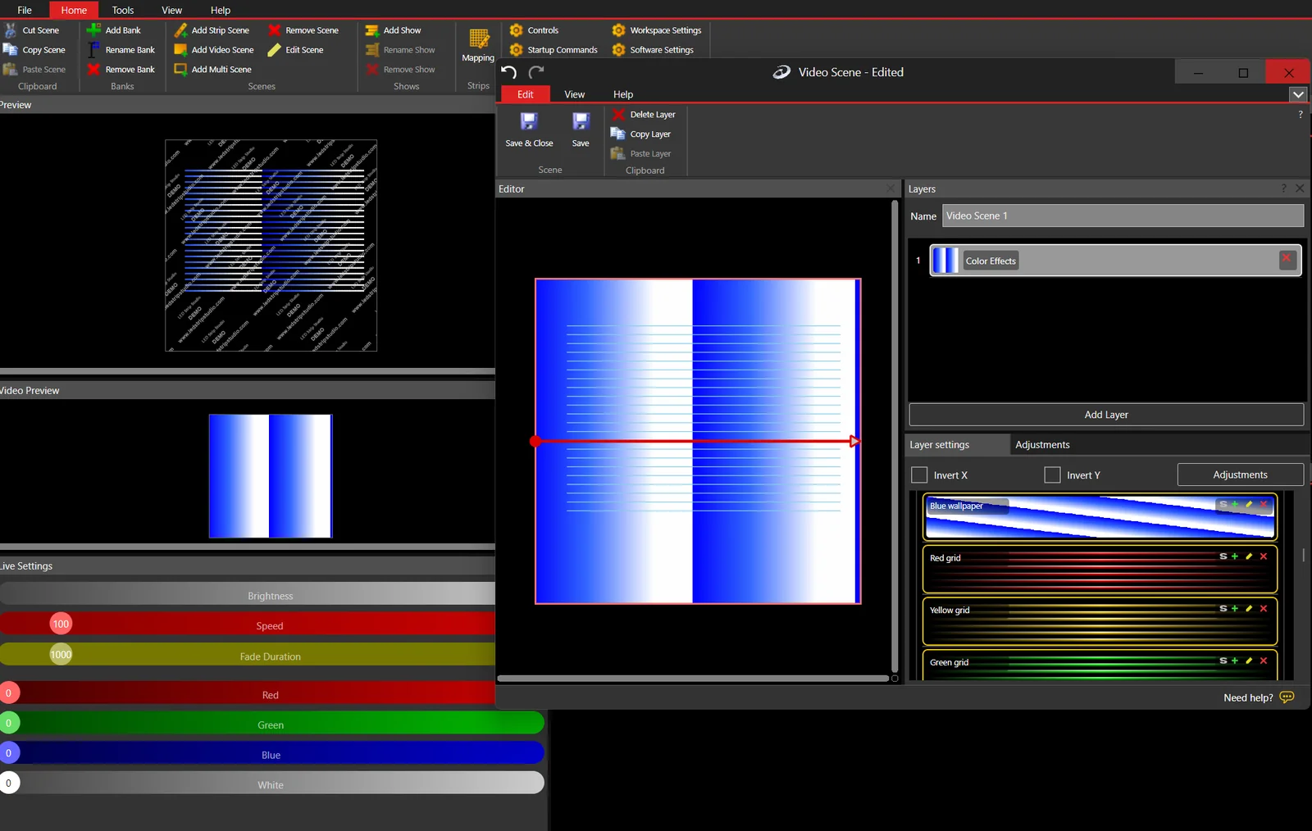Viewport: 1312px width, 831px height.
Task: Open the File menu
Action: 25,10
